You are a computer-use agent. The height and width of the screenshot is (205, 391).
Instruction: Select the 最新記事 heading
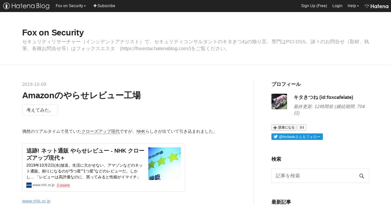pyautogui.click(x=281, y=202)
